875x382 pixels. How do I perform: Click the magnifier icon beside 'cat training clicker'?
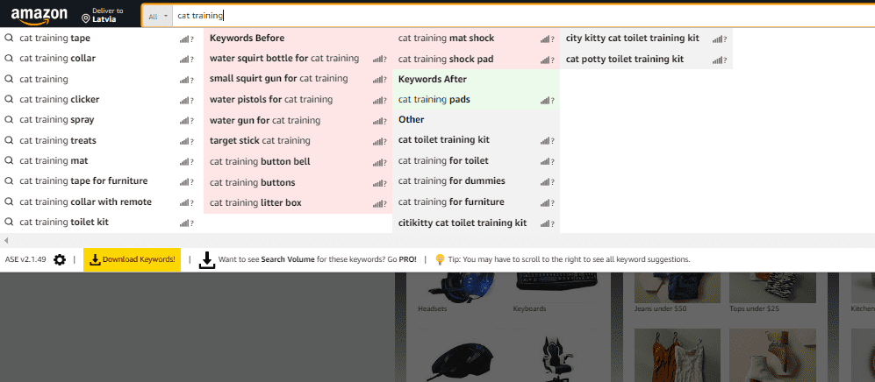click(x=9, y=99)
